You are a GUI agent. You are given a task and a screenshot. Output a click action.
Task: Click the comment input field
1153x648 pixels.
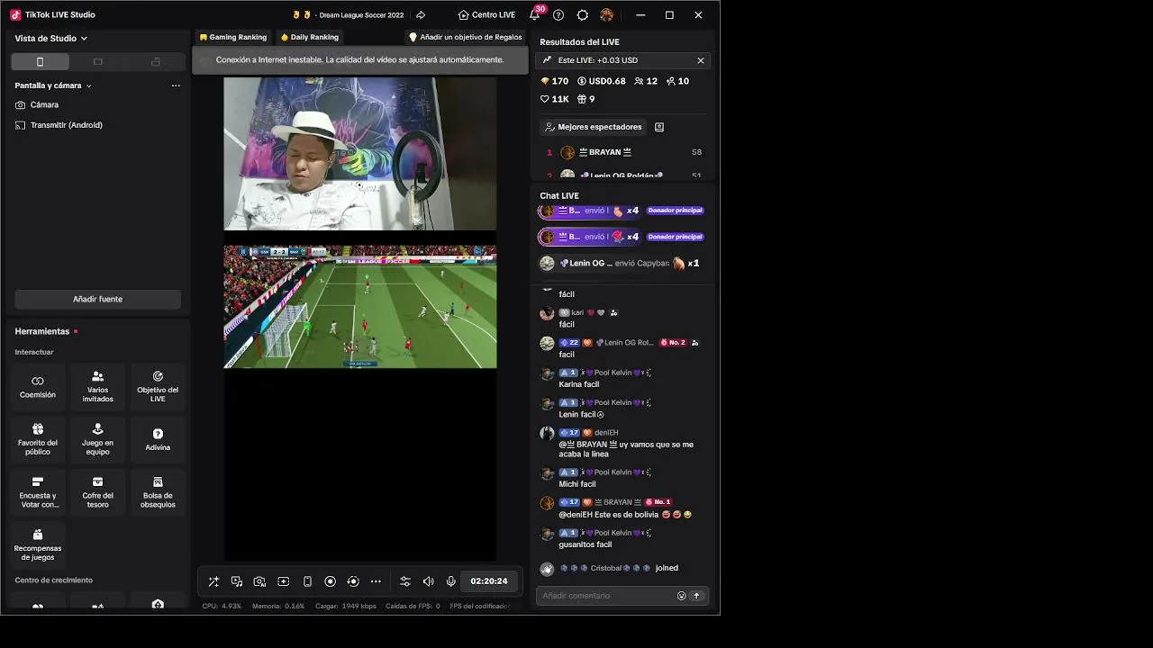coord(607,596)
